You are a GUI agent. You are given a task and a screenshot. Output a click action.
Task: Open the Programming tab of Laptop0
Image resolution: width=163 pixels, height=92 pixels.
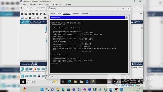coord(75,13)
